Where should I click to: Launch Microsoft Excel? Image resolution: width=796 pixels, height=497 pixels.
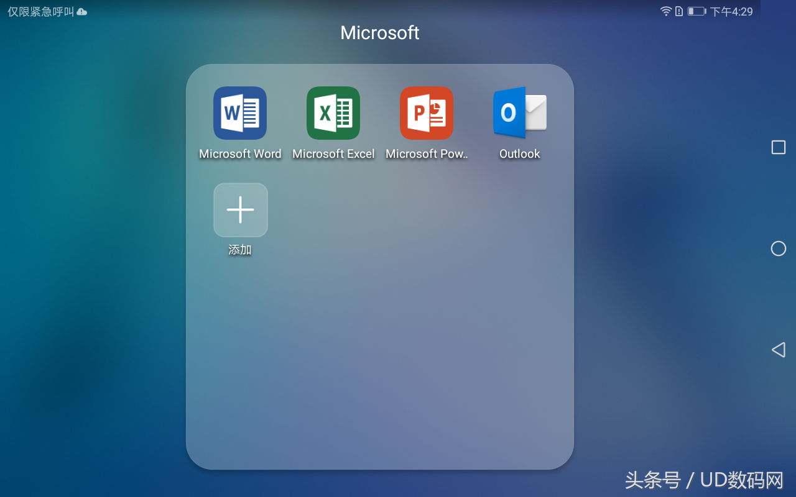click(333, 113)
